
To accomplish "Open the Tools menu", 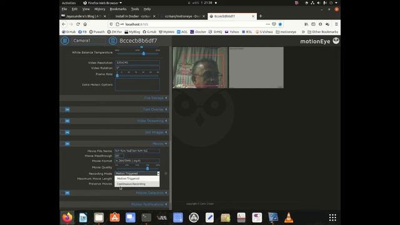I will (135, 9).
